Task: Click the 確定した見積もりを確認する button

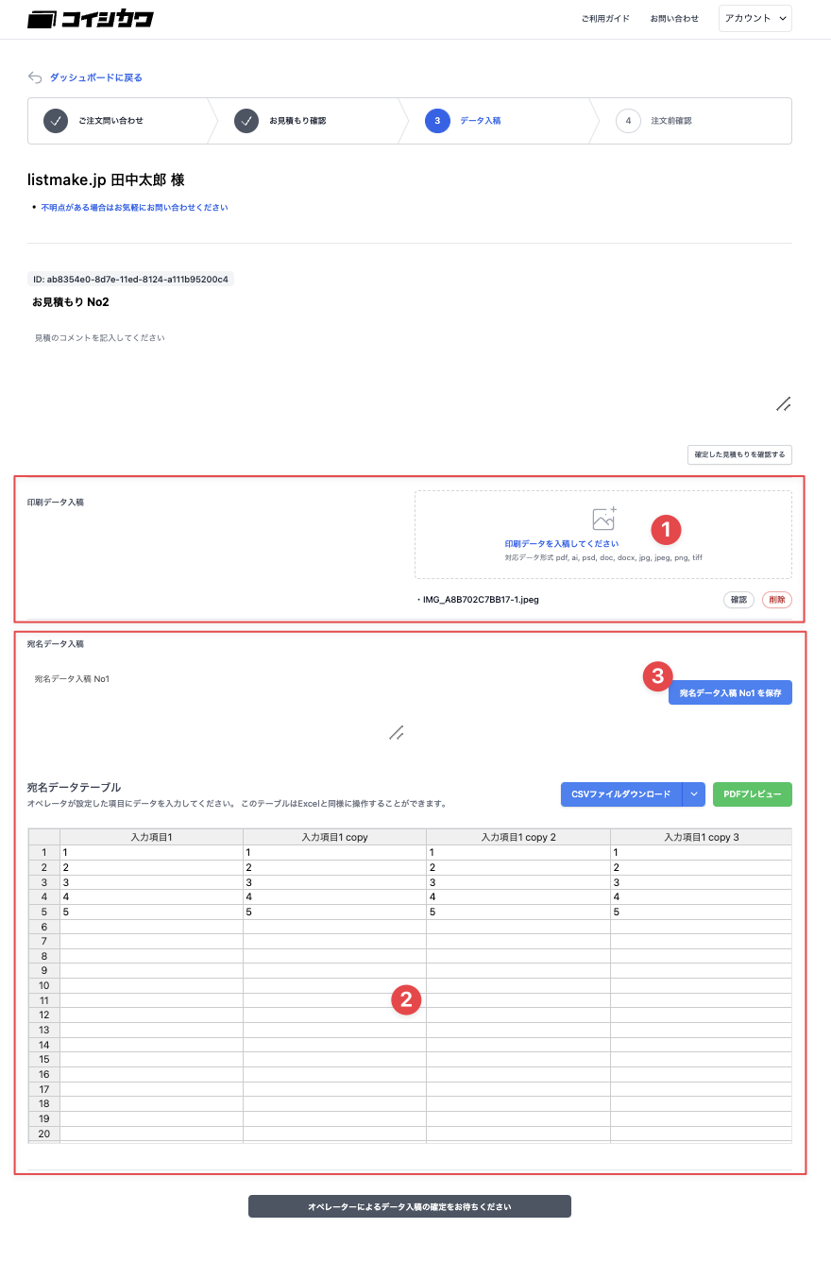Action: (x=739, y=454)
